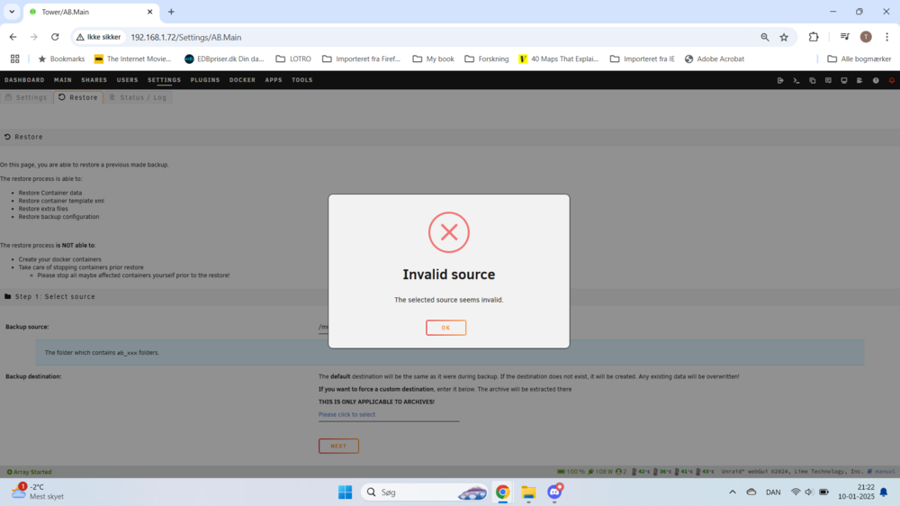Open the Bookmarks star bookmark
Image resolution: width=900 pixels, height=506 pixels.
(x=61, y=59)
